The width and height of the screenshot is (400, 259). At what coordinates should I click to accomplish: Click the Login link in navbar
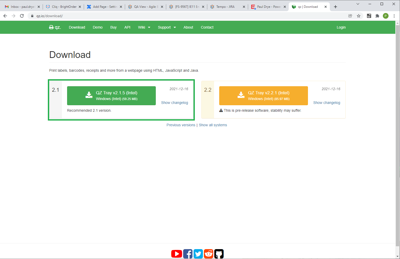coord(341,27)
